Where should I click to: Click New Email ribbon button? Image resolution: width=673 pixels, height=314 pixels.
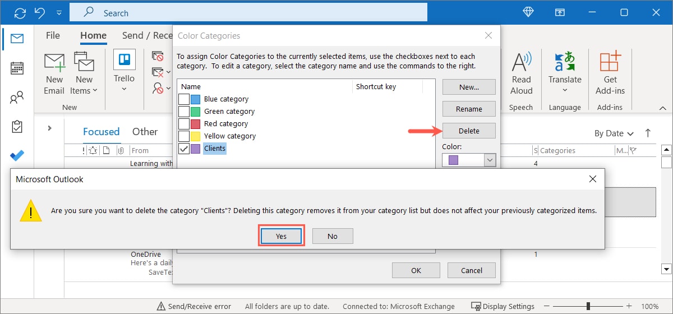click(54, 73)
